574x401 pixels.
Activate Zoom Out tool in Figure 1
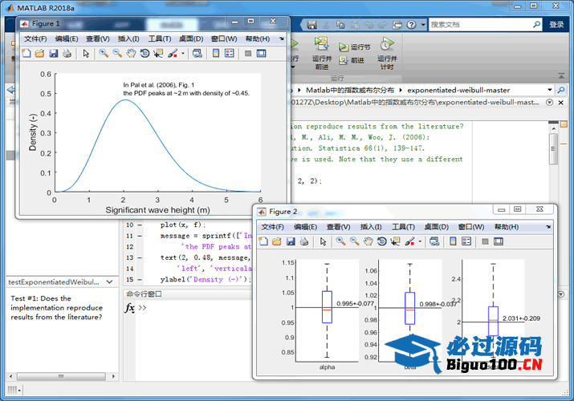click(x=117, y=54)
